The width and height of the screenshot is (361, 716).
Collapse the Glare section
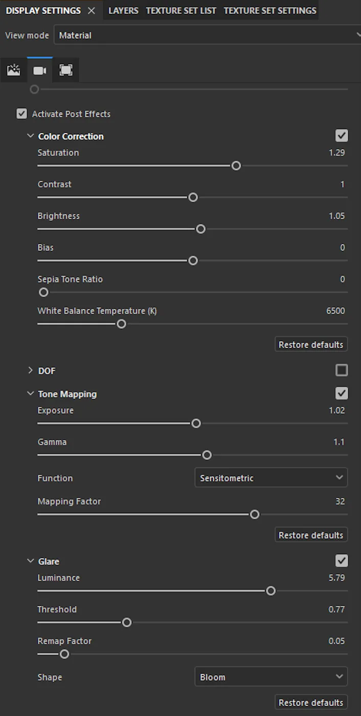pos(30,561)
